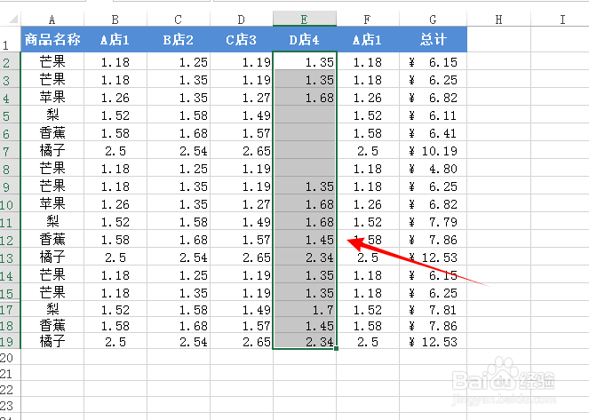Viewport: 589px width, 420px height.
Task: Select column C header
Action: pyautogui.click(x=179, y=20)
